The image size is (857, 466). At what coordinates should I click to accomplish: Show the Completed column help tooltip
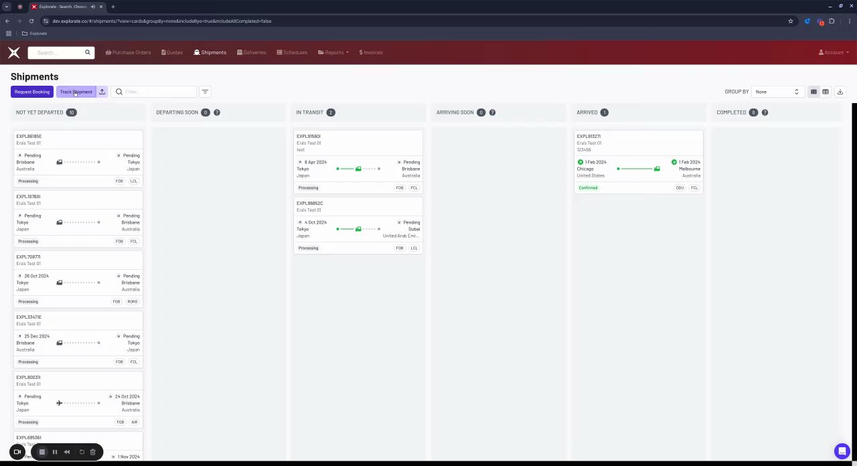765,112
